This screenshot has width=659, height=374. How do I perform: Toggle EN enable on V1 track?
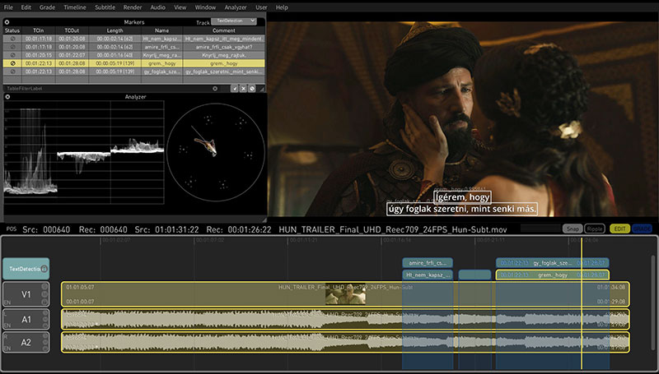(7, 302)
